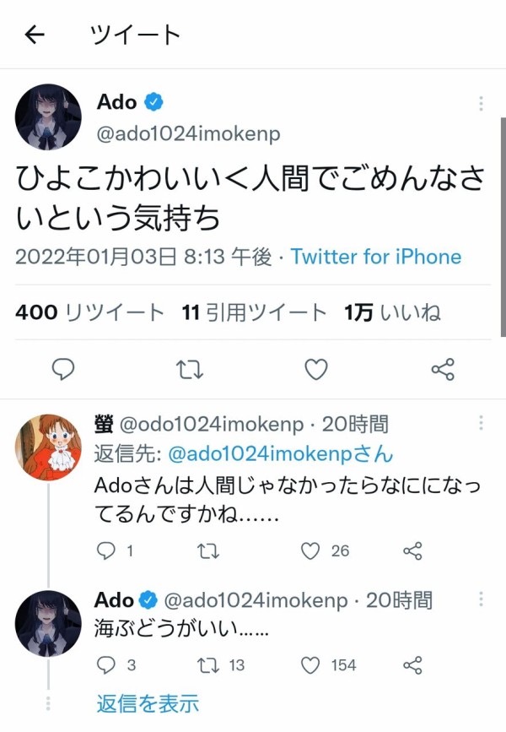The image size is (506, 732).
Task: Go back using the left arrow
Action: (35, 35)
